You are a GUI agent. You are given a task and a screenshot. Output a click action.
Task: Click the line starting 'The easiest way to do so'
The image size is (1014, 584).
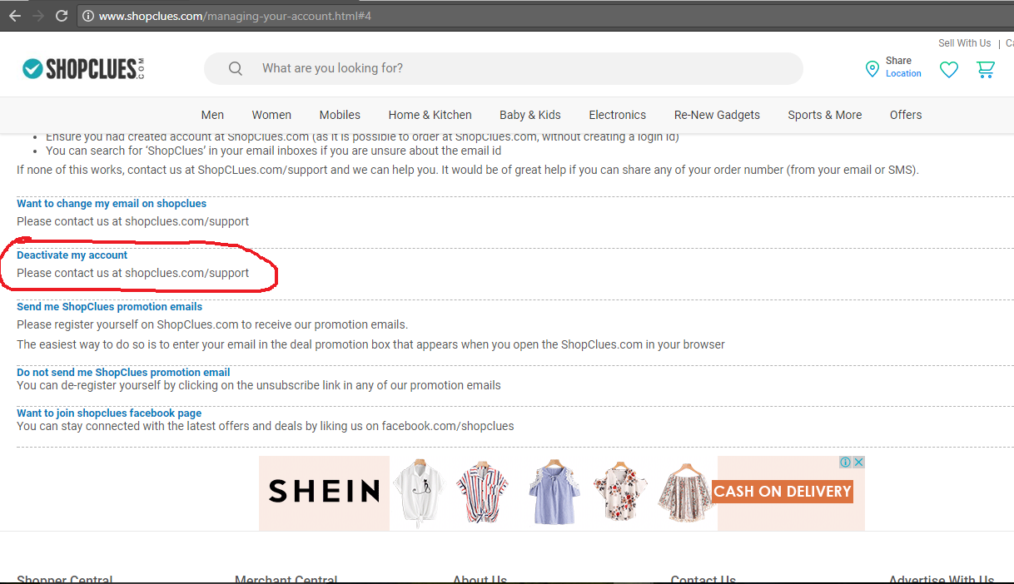coord(370,344)
